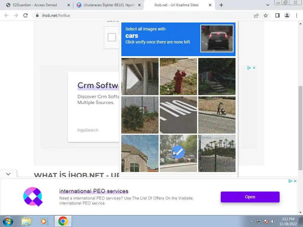Click the page vertical scrollbar thumb
303x227 pixels.
pyautogui.click(x=300, y=128)
